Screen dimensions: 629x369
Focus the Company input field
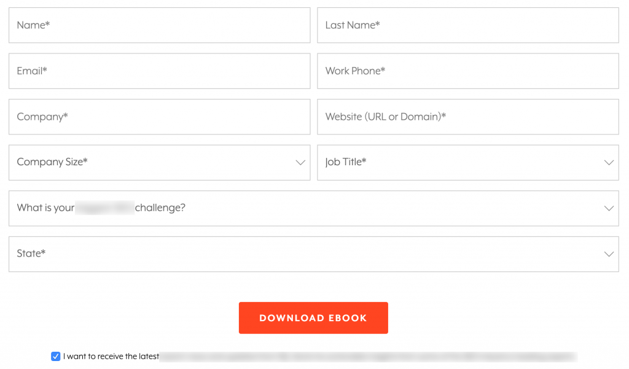159,117
